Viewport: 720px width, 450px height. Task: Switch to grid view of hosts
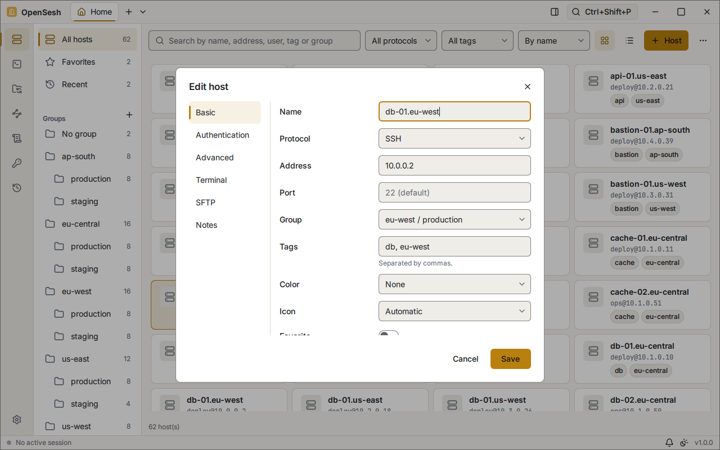(x=605, y=40)
